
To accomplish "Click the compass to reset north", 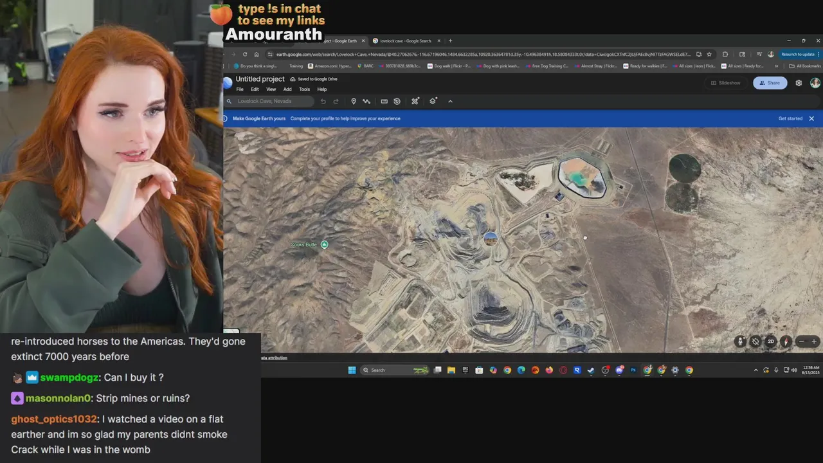I will coord(786,341).
